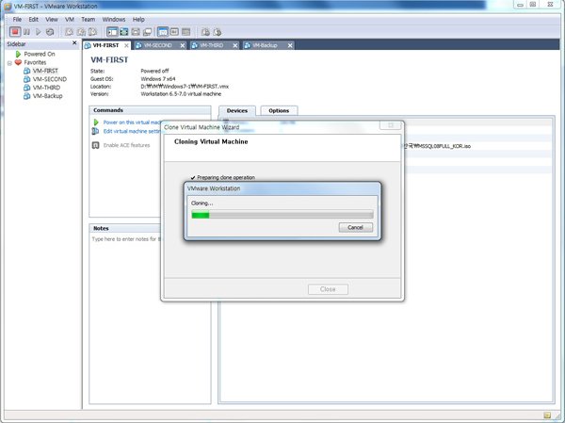Image resolution: width=565 pixels, height=423 pixels.
Task: Open the Edit menu
Action: tap(34, 20)
